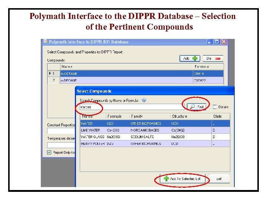Screen dimensions: 267x200
Task: Toggle the Details checkbox
Action: (215, 107)
